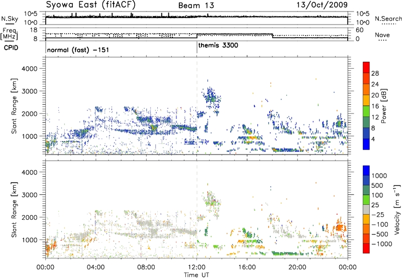The image size is (402, 278).
Task: Click the '28' tick on Power colorbar
Action: 375,73
